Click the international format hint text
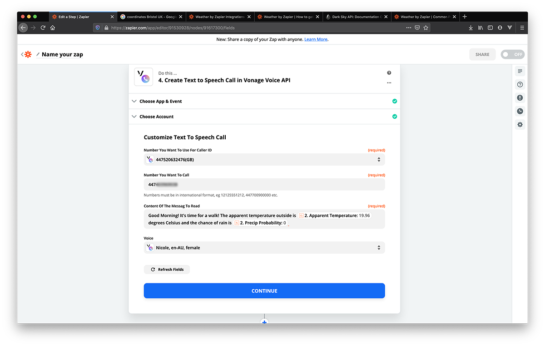The width and height of the screenshot is (545, 346). 211,195
